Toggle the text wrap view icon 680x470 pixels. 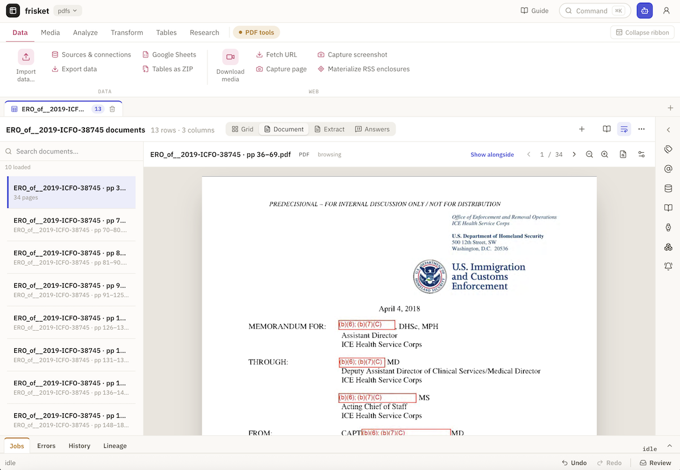click(624, 129)
